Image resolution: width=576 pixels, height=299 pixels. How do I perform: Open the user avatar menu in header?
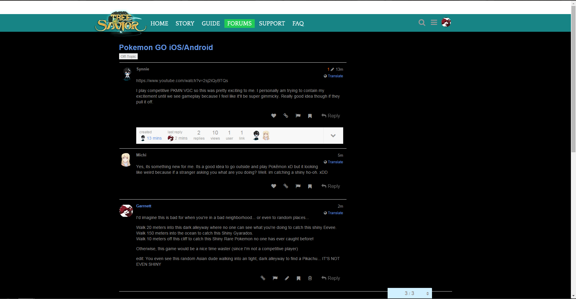pyautogui.click(x=446, y=22)
